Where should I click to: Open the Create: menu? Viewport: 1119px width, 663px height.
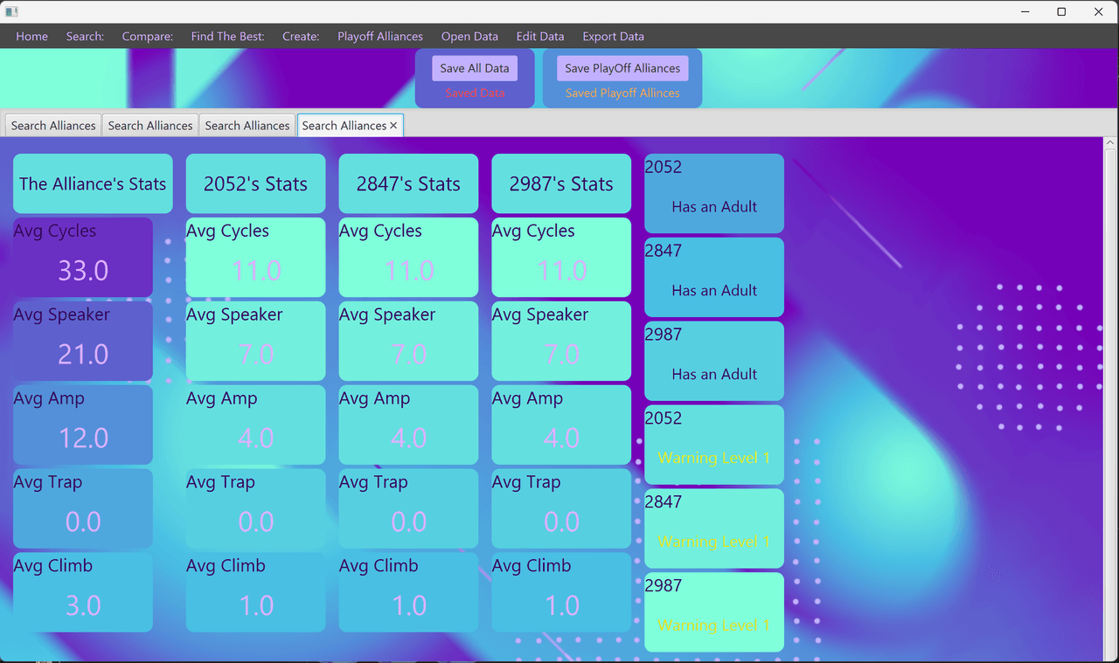pyautogui.click(x=301, y=37)
